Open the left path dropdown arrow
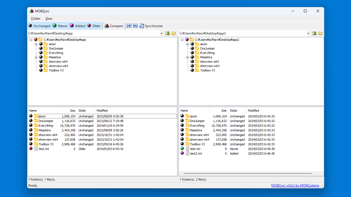The width and height of the screenshot is (351, 197). click(162, 33)
